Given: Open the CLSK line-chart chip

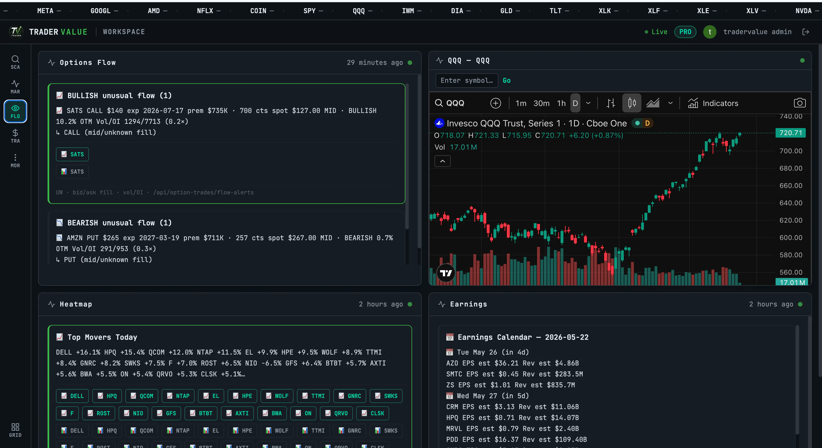Looking at the screenshot, I should (x=373, y=413).
